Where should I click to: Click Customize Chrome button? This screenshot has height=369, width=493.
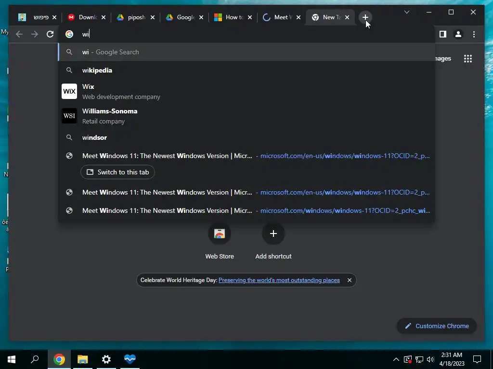[437, 326]
